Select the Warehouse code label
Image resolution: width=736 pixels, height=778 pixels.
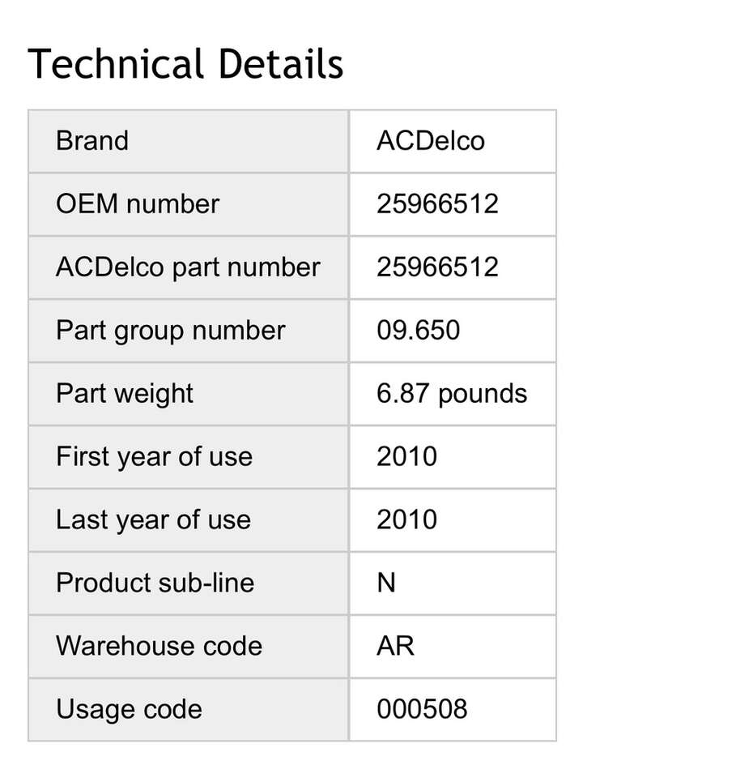(x=159, y=647)
